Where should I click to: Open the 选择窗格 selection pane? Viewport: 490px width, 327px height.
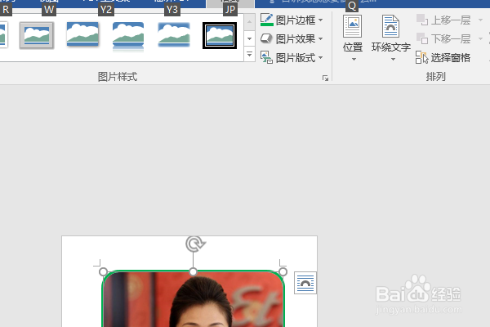(443, 58)
